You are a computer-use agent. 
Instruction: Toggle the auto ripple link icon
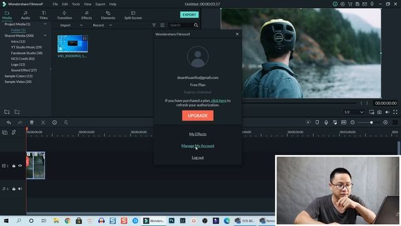[x=14, y=132]
